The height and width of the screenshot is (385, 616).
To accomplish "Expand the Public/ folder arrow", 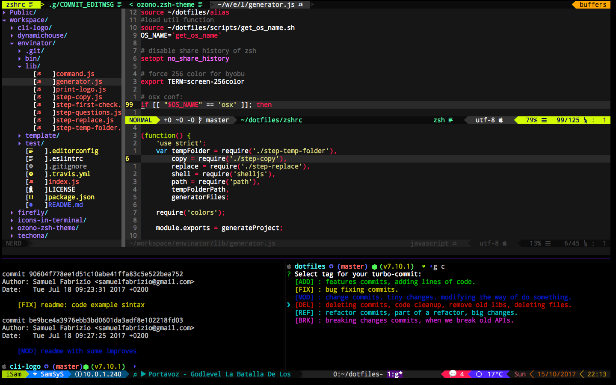I will click(4, 12).
